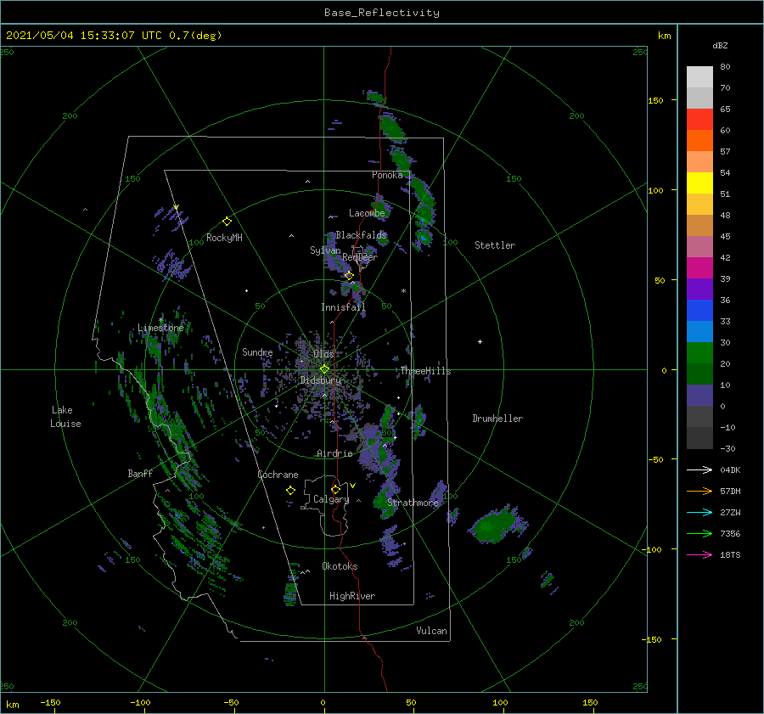
Task: Pick the magenta 39-42 dBZ color band
Action: click(699, 268)
